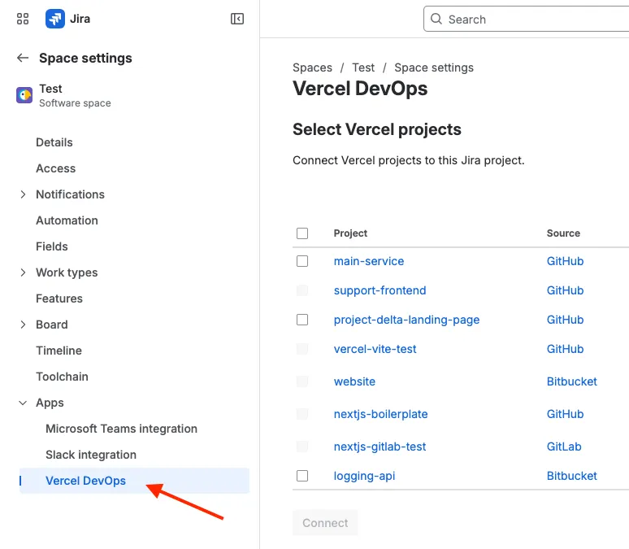Open Details in the sidebar
This screenshot has width=629, height=549.
54,142
